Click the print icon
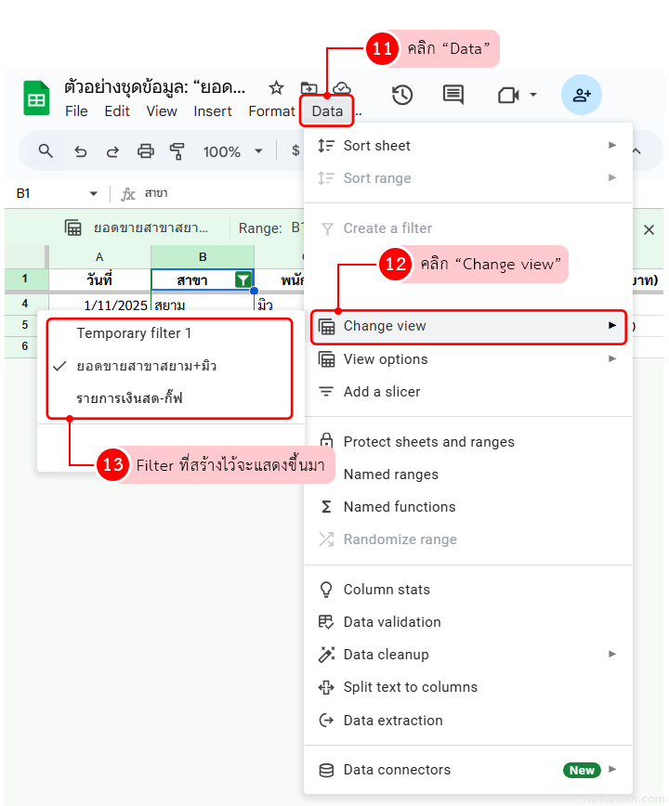The height and width of the screenshot is (806, 669). click(x=146, y=151)
